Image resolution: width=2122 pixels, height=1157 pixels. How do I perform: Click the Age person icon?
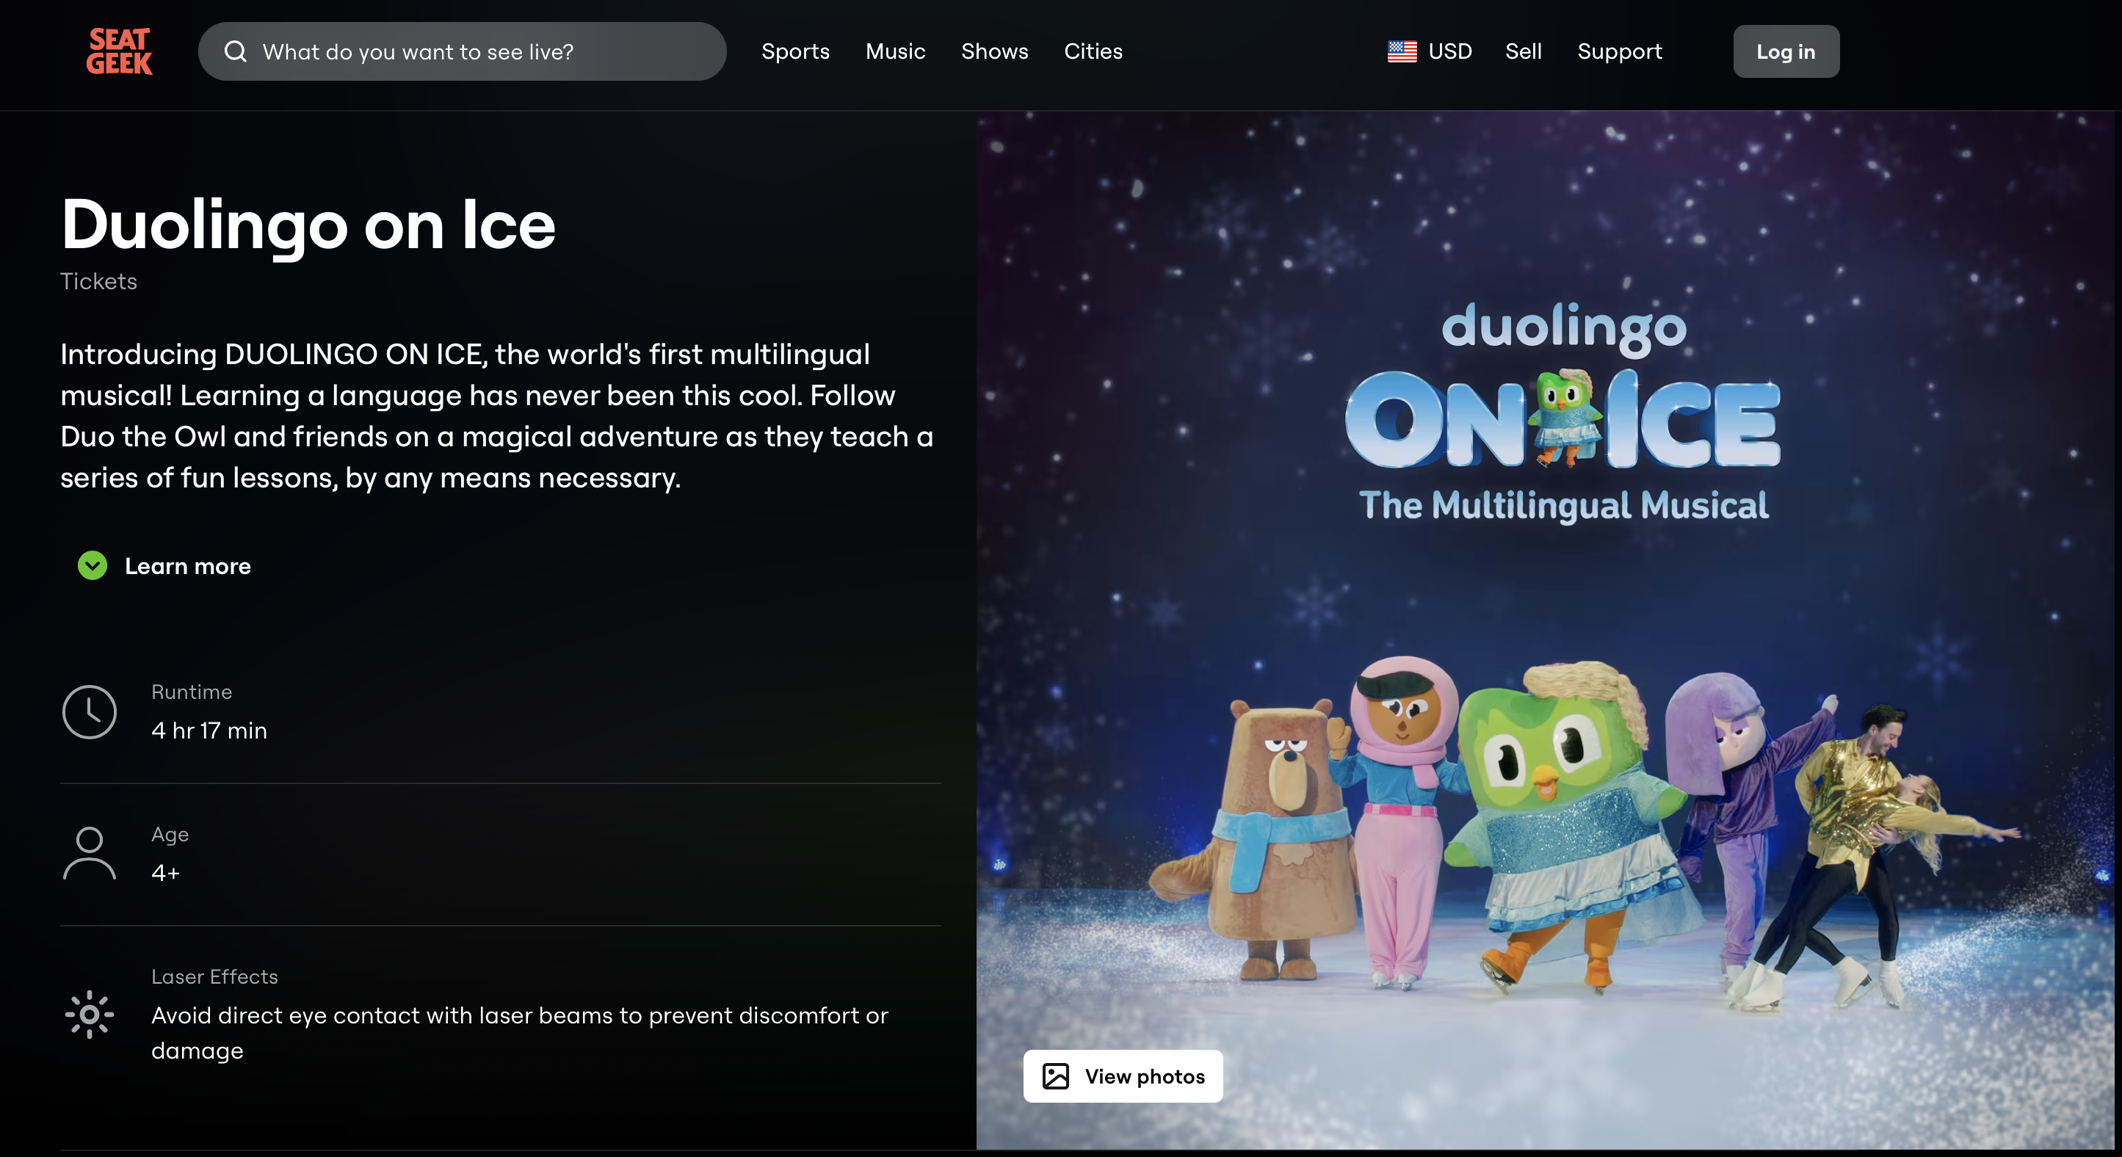pos(89,854)
